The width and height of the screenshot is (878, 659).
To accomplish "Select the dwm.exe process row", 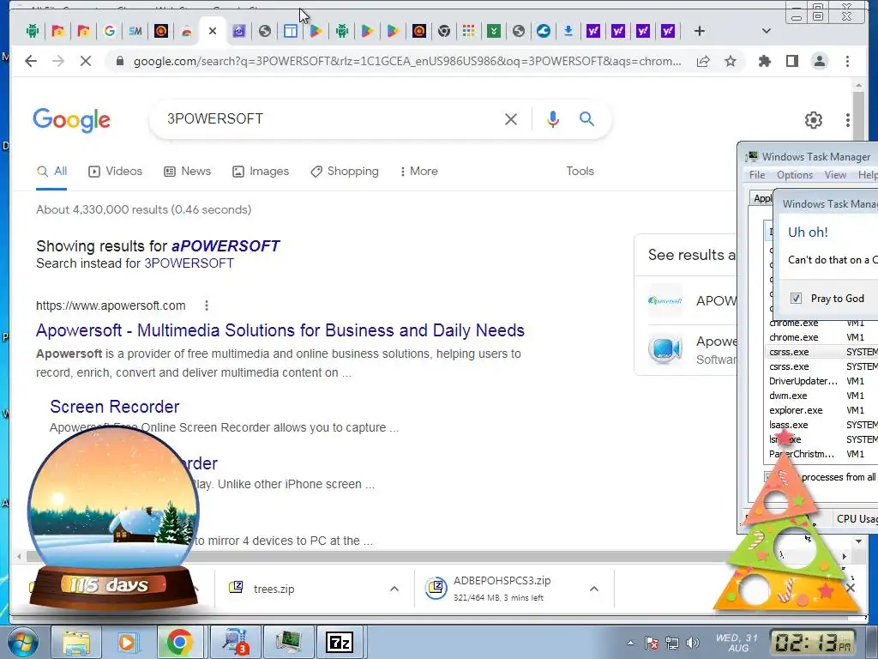I will [821, 396].
